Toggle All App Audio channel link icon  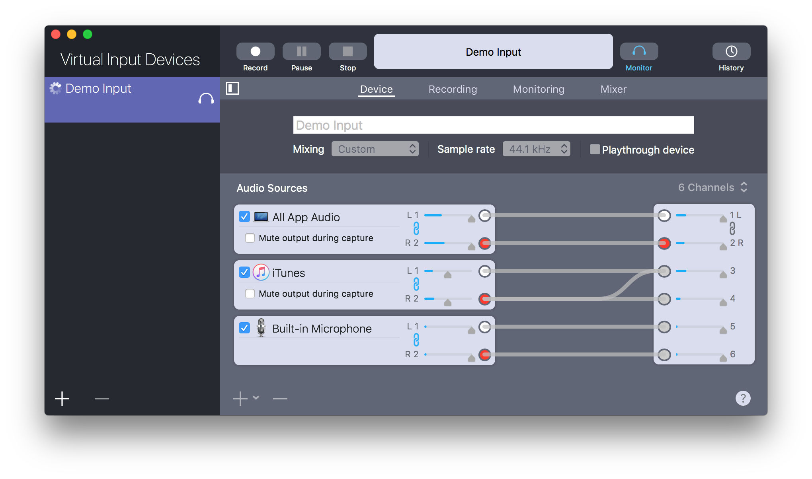pyautogui.click(x=416, y=229)
